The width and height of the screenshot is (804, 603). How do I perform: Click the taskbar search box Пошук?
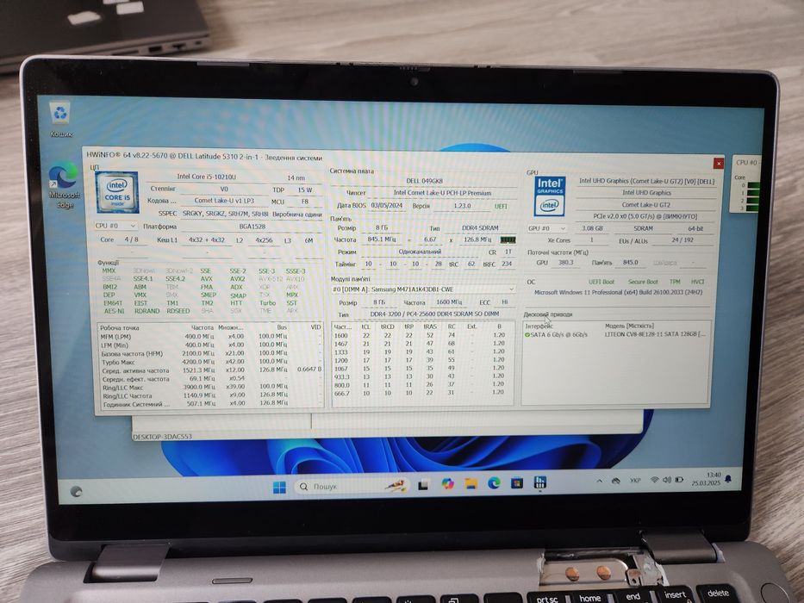352,486
